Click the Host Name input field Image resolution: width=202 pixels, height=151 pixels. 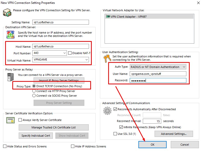pos(60,46)
